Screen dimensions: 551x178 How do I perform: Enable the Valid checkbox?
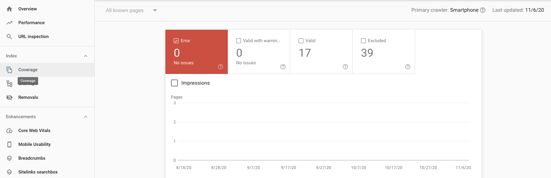[301, 41]
